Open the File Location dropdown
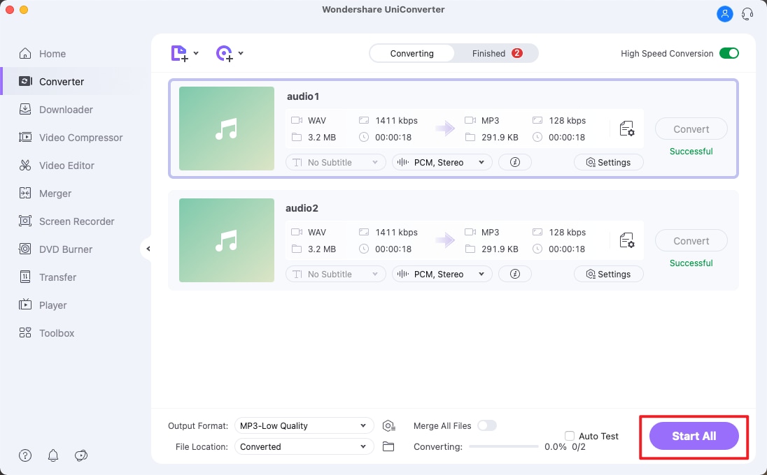 304,446
